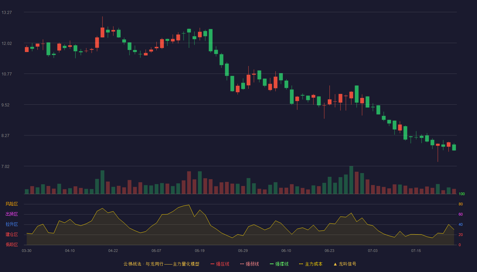Click the 03-30 date axis label
Viewport: 477px width, 272px height.
click(x=27, y=251)
